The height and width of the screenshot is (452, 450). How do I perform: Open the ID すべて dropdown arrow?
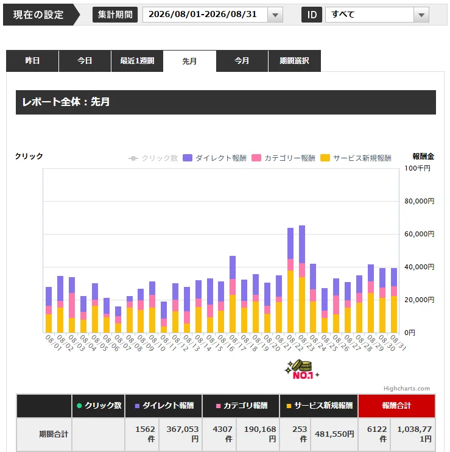tap(421, 15)
